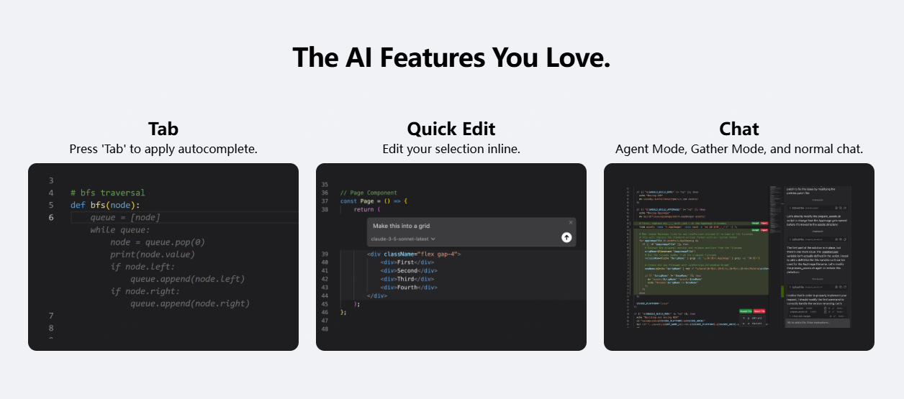Viewport: 904px width, 399px height.
Task: Click 'Agent Mode, Gather Mode, and normal chat.' text
Action: pos(739,150)
